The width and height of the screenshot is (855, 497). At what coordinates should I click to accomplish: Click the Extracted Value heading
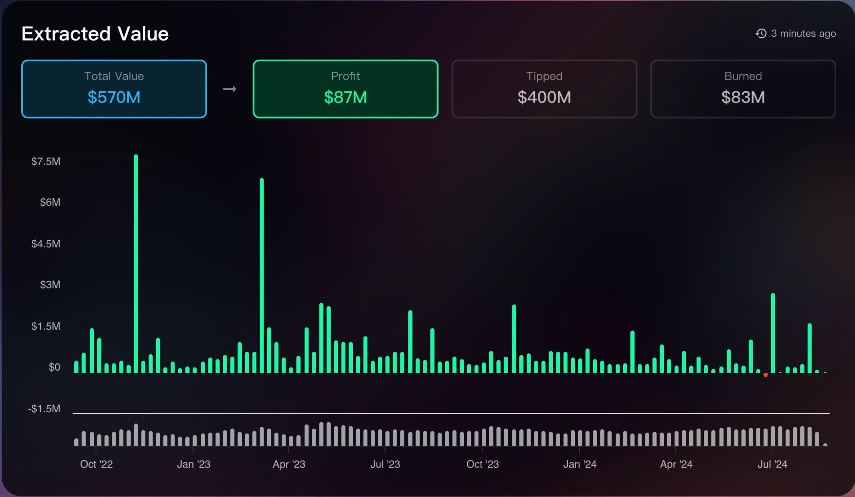[x=95, y=33]
